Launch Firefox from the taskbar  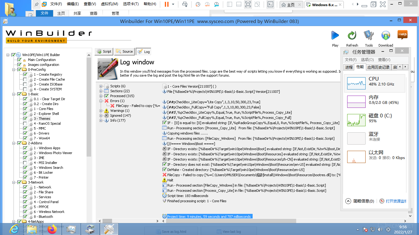52,229
